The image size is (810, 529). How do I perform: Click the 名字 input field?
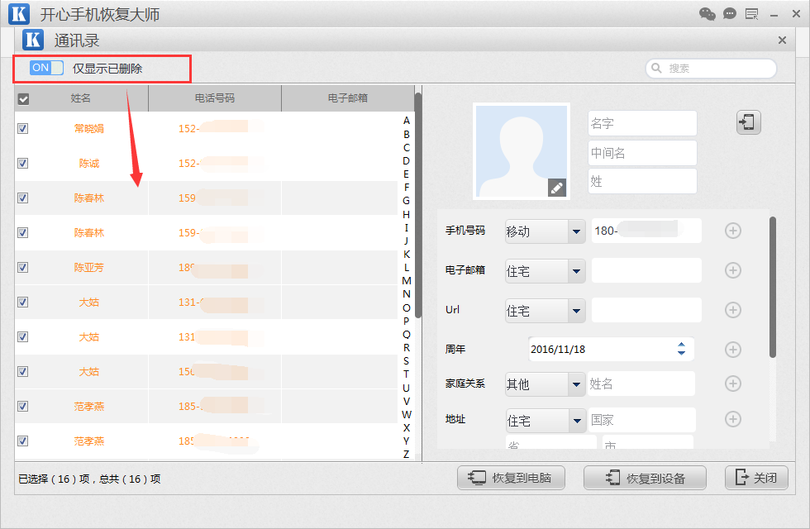coord(643,123)
